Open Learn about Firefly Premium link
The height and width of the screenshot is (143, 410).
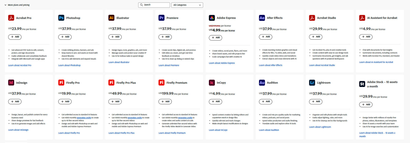[172, 133]
